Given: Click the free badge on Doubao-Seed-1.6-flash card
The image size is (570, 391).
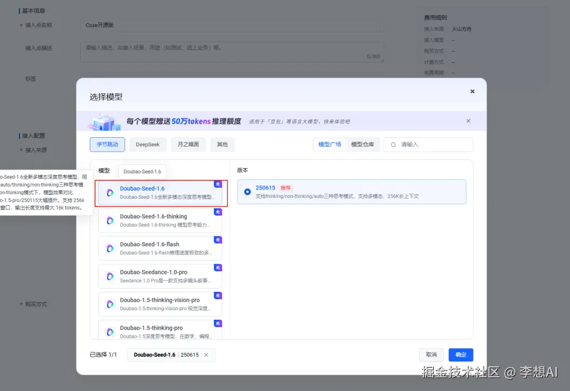Looking at the screenshot, I should (218, 240).
